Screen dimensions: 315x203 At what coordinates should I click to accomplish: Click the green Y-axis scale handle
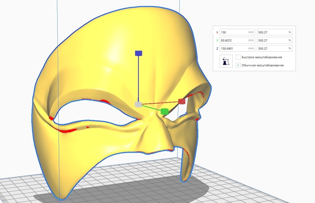[165, 111]
